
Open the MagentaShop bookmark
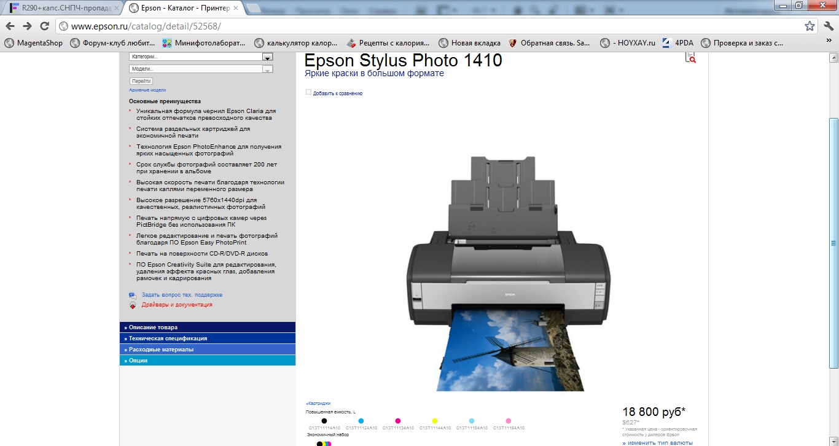[x=34, y=43]
